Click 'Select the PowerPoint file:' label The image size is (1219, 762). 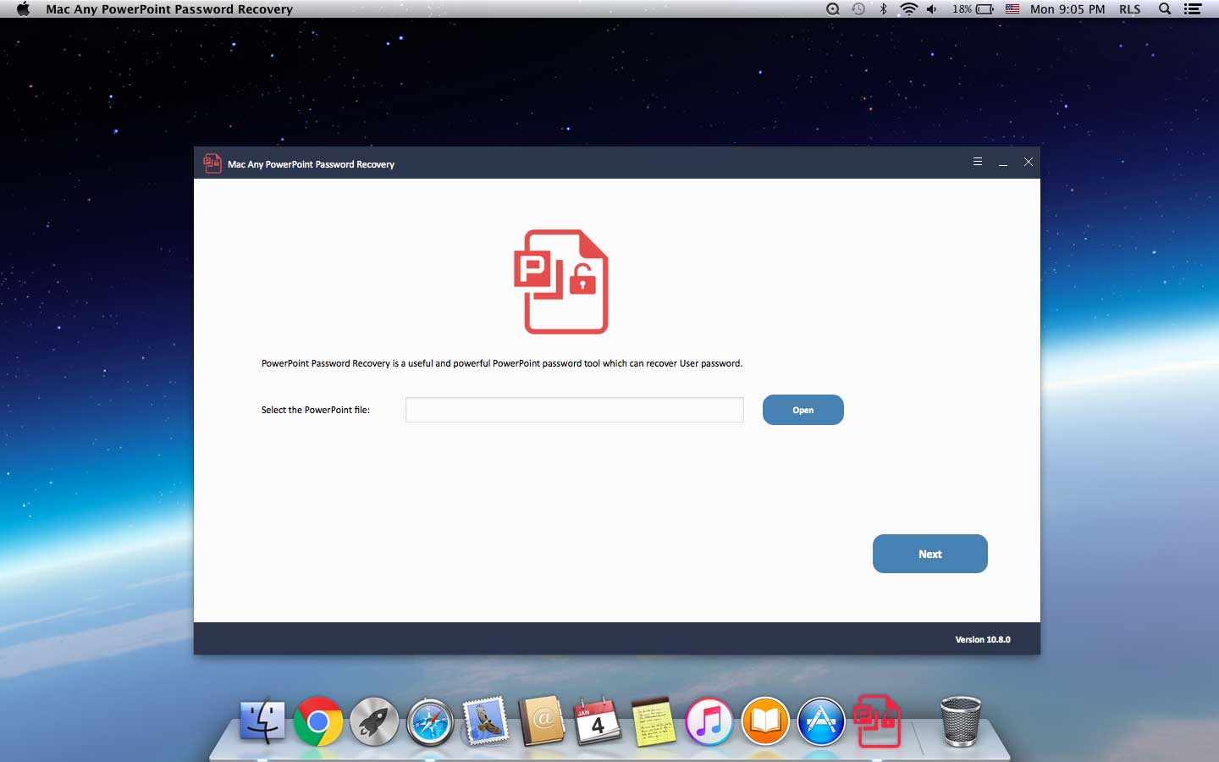[x=316, y=410]
